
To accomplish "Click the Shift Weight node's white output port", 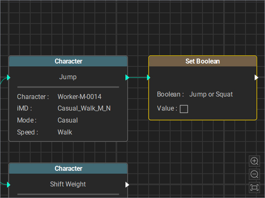I will point(127,185).
